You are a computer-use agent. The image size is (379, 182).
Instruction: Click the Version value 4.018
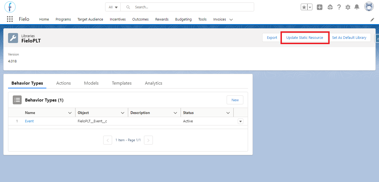pos(12,61)
